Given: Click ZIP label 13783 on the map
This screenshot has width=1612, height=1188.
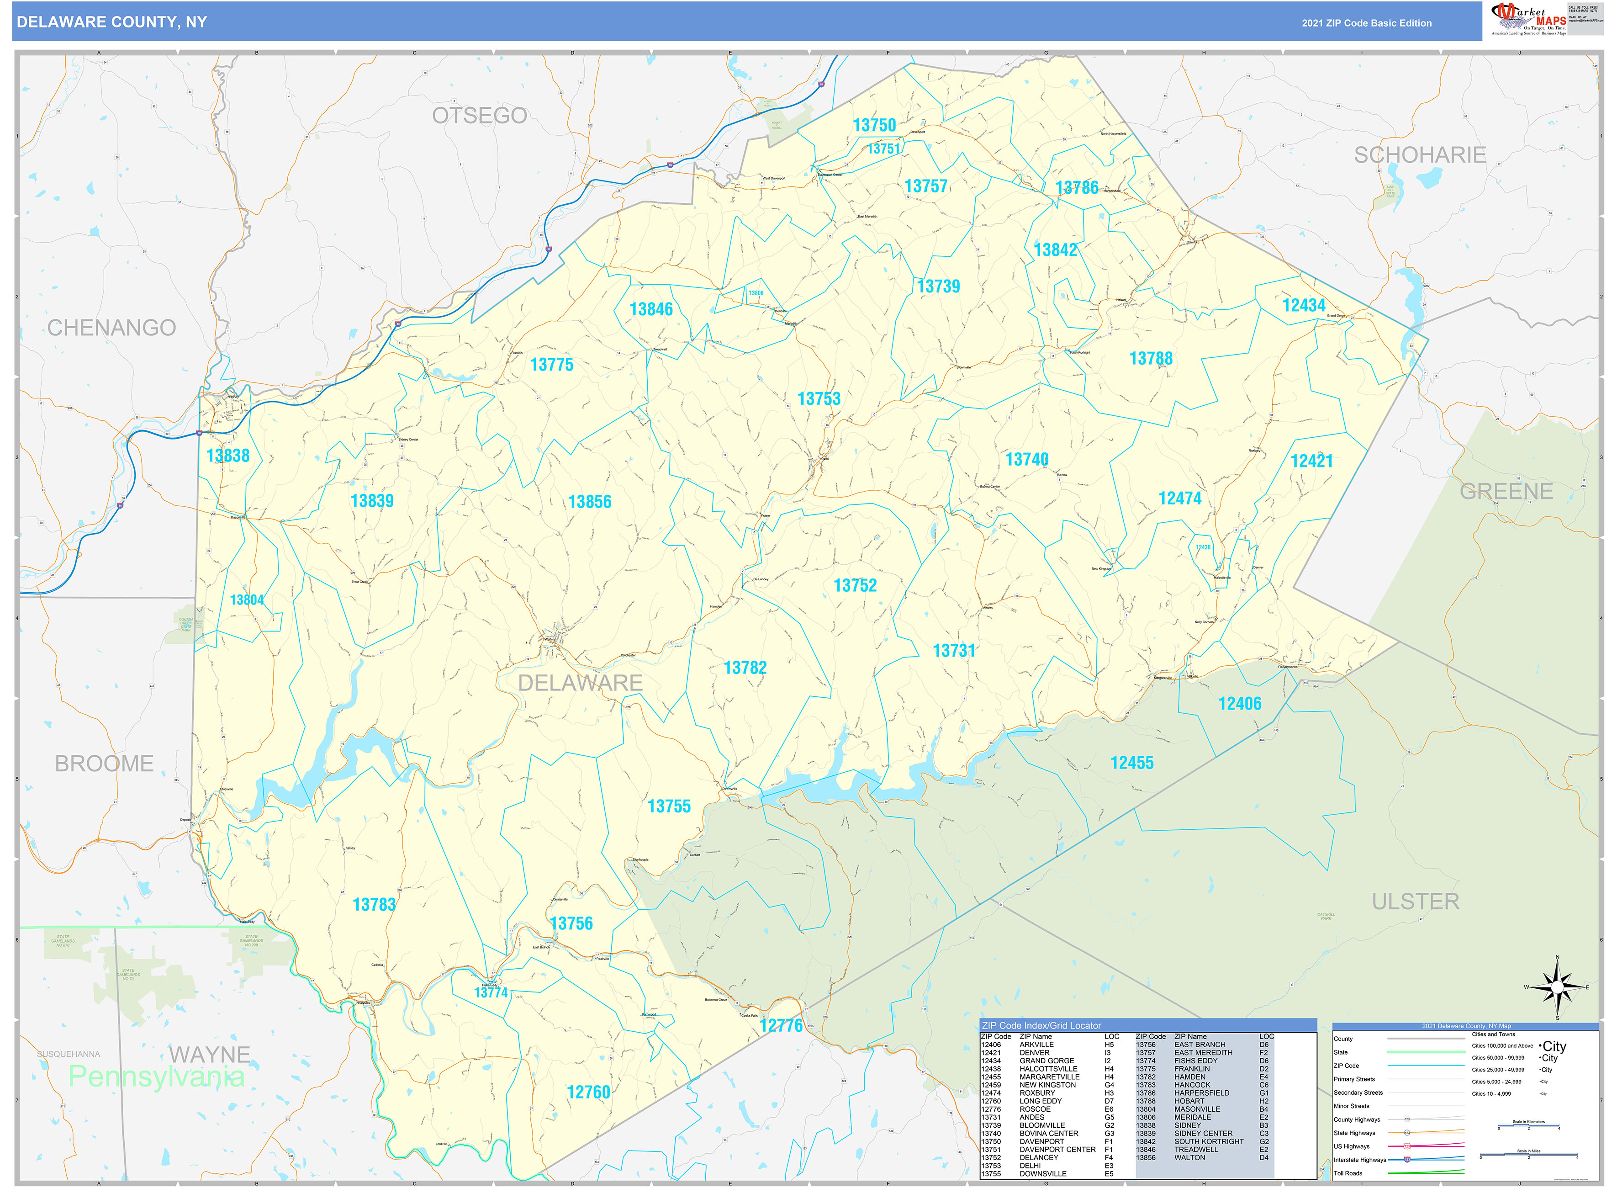Looking at the screenshot, I should click(x=374, y=905).
